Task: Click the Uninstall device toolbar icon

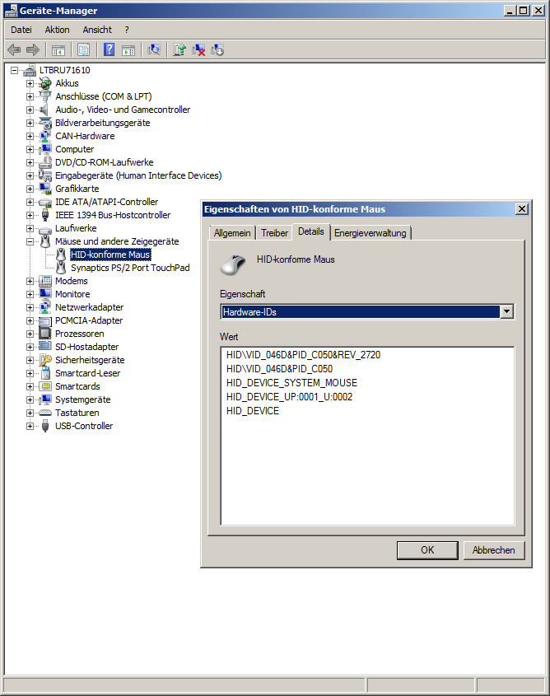Action: click(198, 49)
